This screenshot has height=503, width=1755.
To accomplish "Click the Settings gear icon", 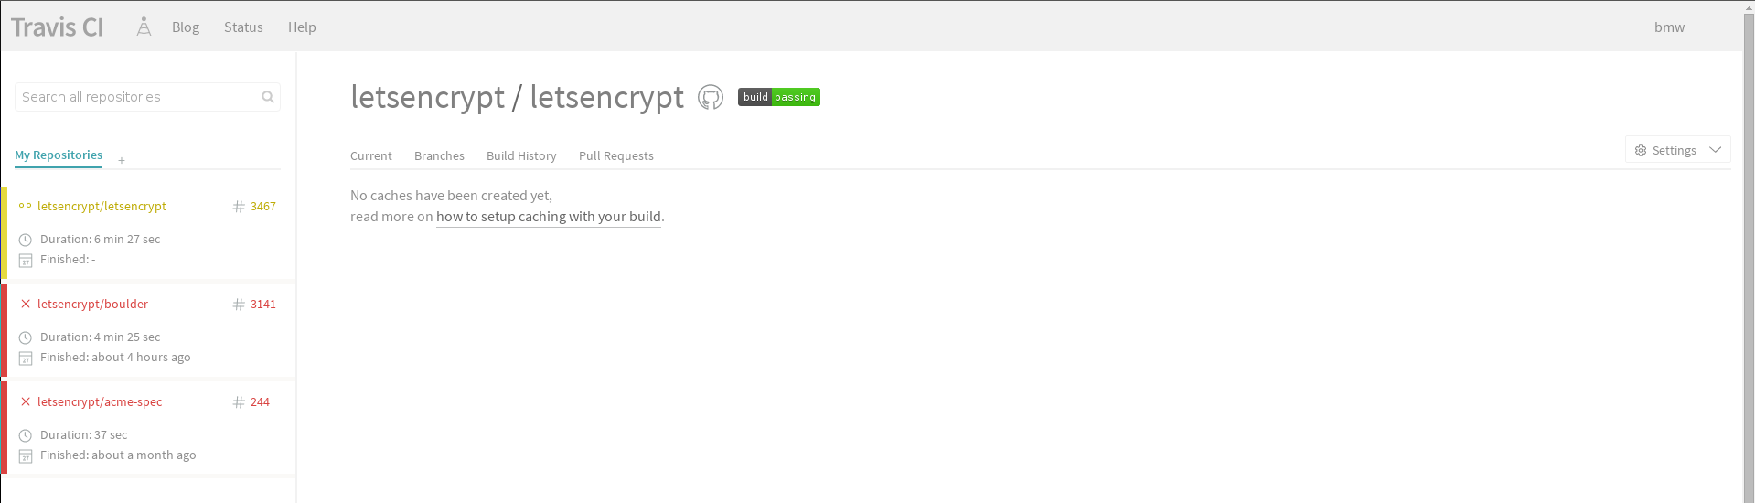I will point(1641,150).
